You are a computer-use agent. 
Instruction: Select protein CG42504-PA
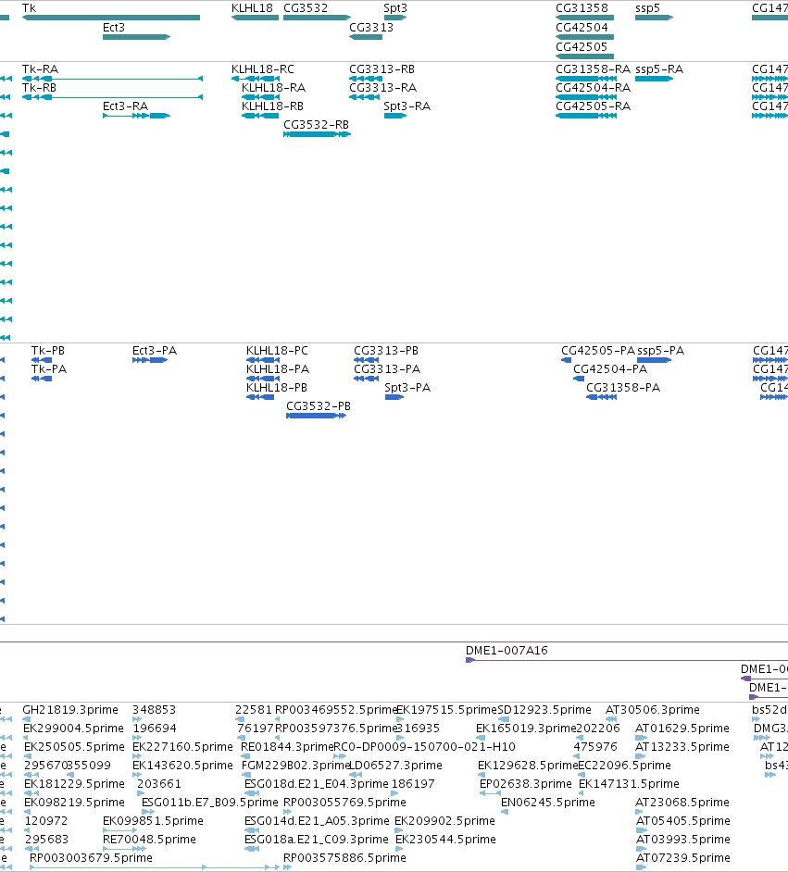[579, 379]
